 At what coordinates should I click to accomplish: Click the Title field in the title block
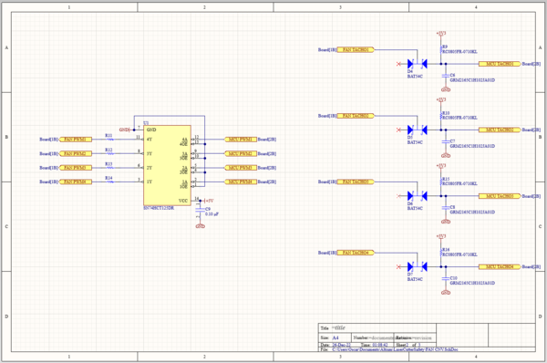tap(339, 327)
